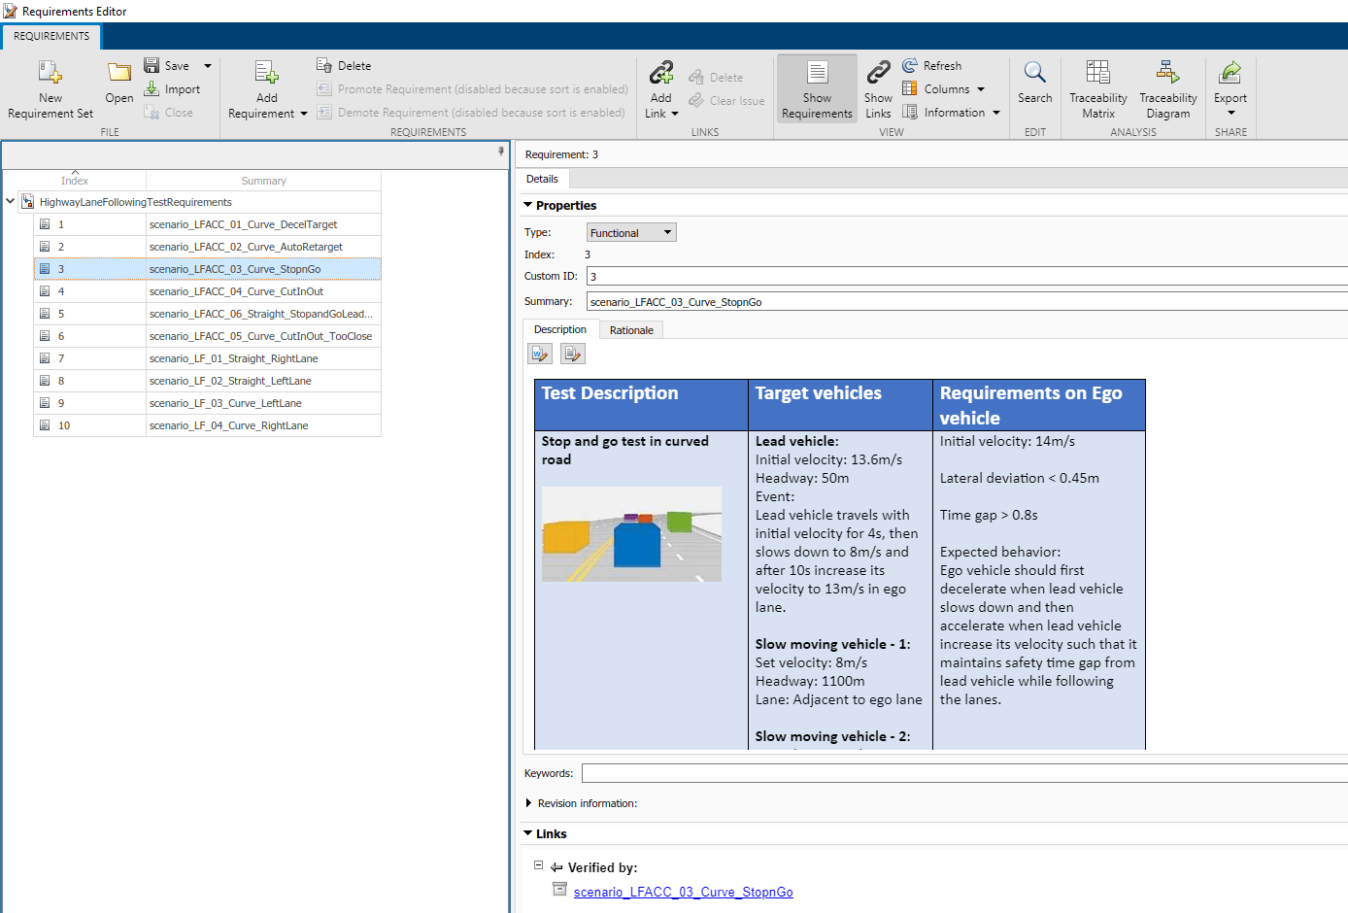Refresh the requirements view

click(x=932, y=66)
